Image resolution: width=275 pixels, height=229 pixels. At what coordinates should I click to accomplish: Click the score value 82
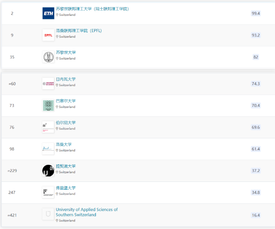coord(256,57)
